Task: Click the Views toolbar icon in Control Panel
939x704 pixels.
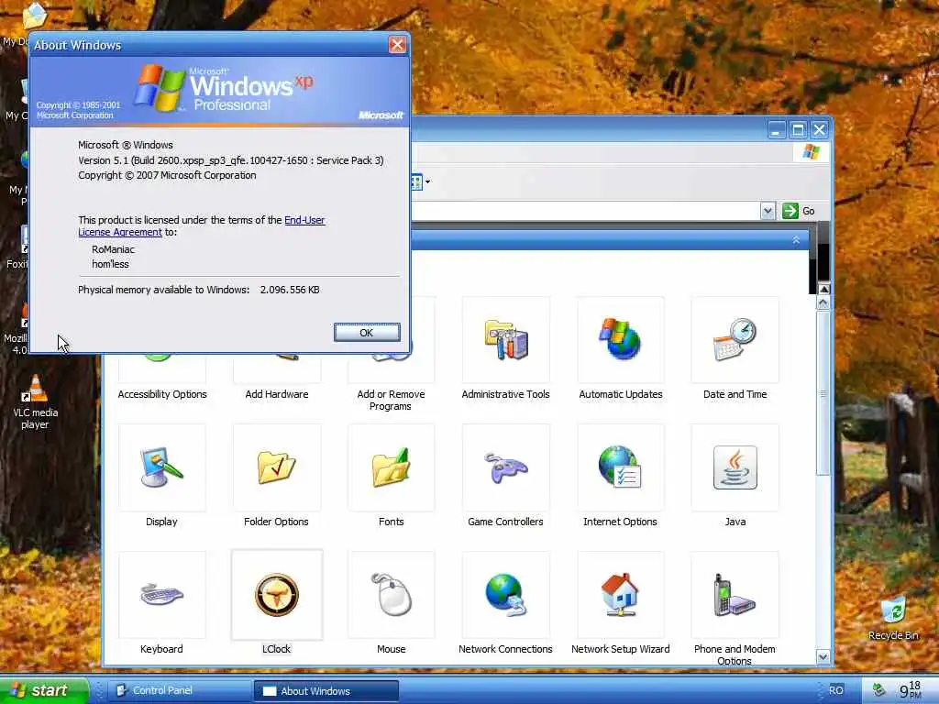Action: pos(418,182)
